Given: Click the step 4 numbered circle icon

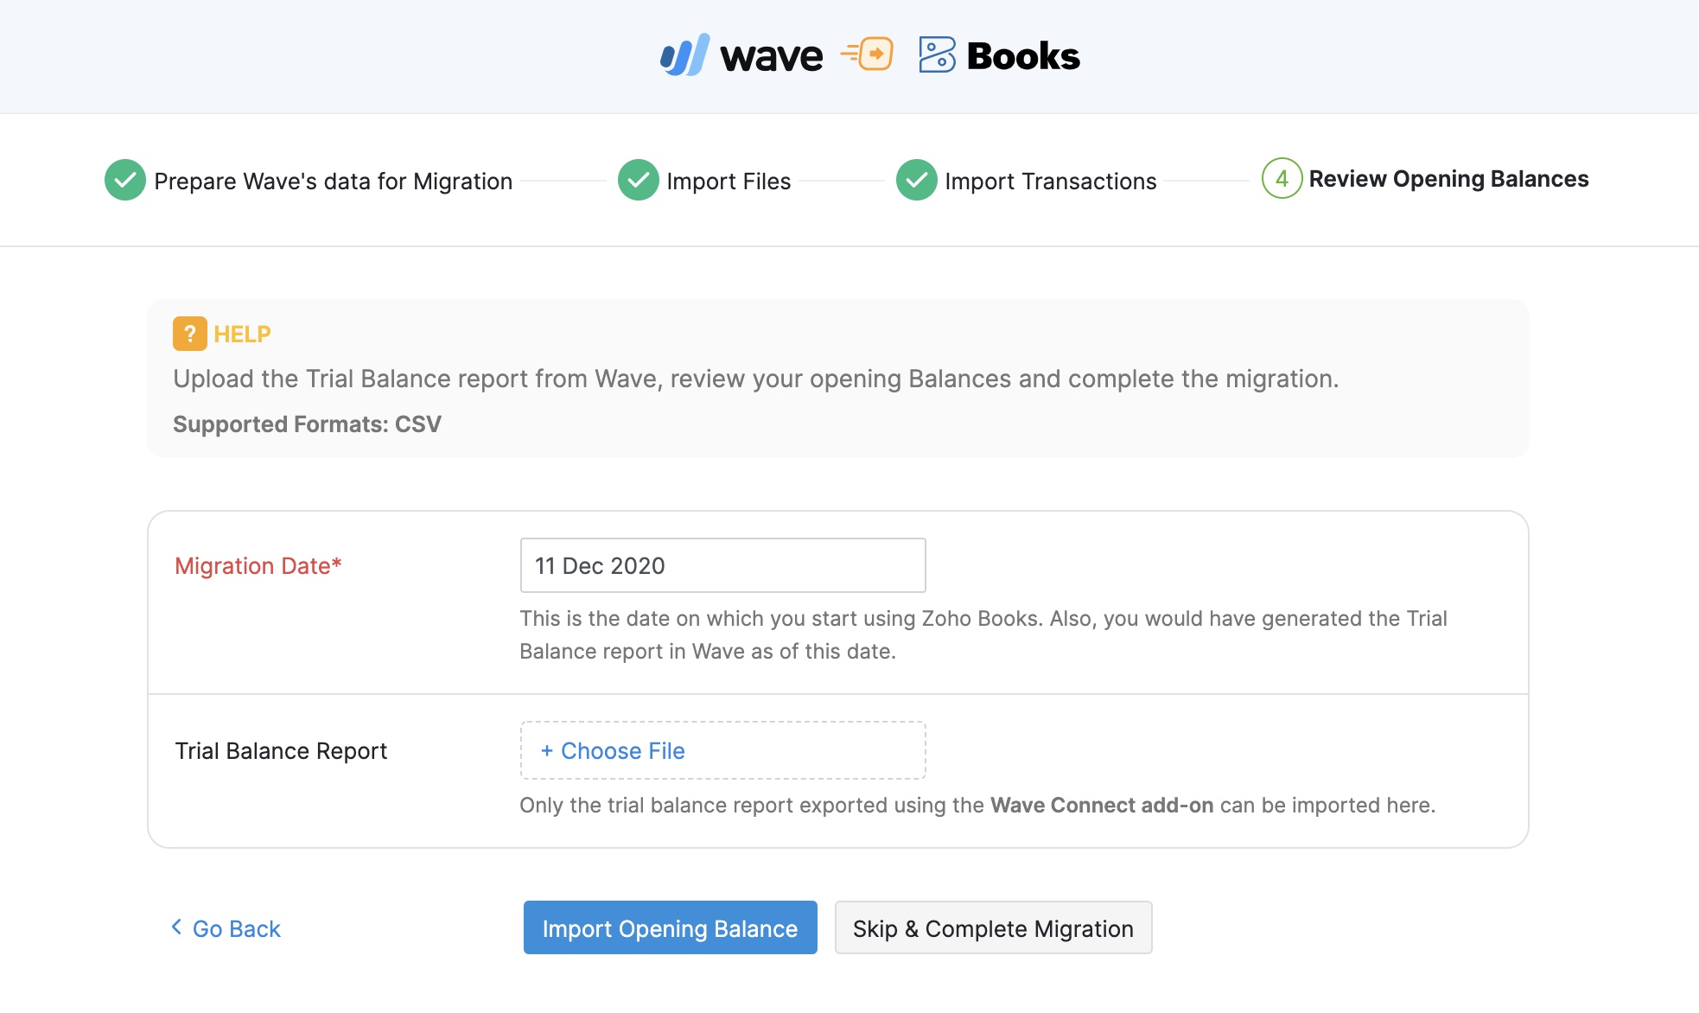Looking at the screenshot, I should click(1281, 178).
